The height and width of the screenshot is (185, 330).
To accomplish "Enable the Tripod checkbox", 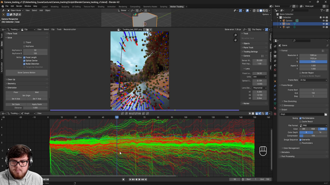I will click(24, 42).
